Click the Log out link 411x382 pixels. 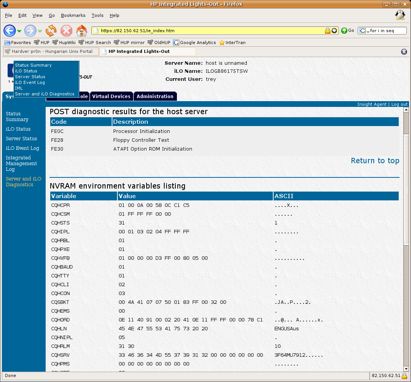point(399,104)
